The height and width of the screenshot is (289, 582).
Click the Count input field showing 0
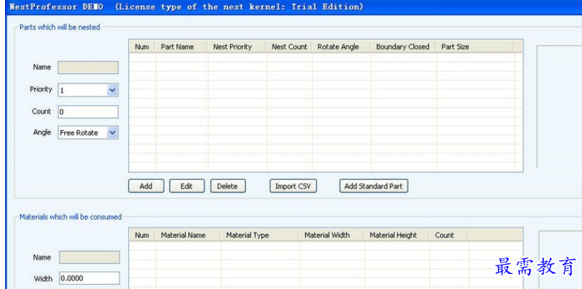point(88,112)
